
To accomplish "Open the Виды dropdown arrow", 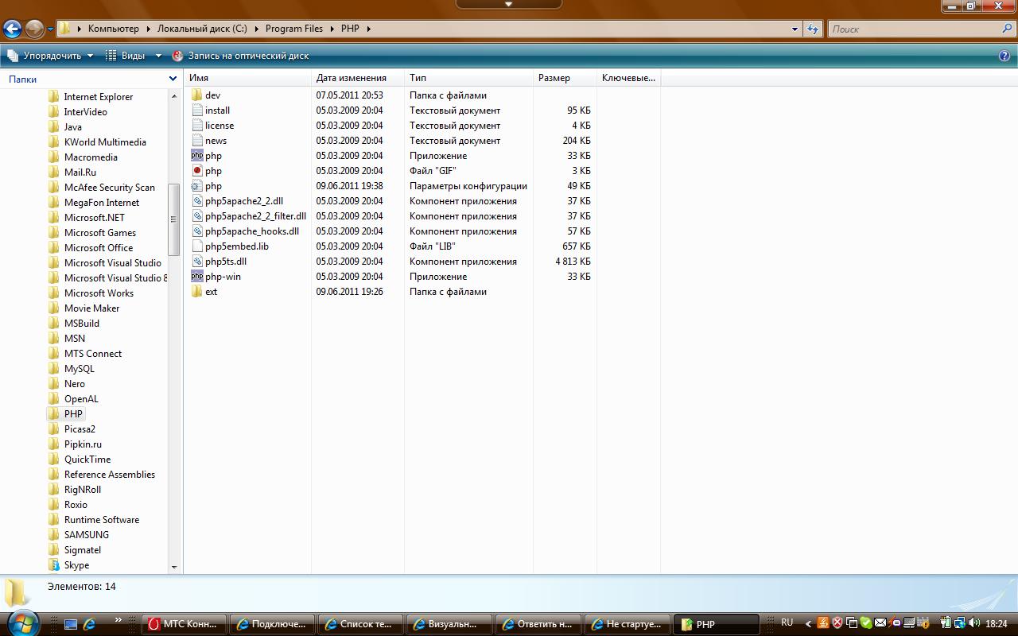I will (157, 56).
